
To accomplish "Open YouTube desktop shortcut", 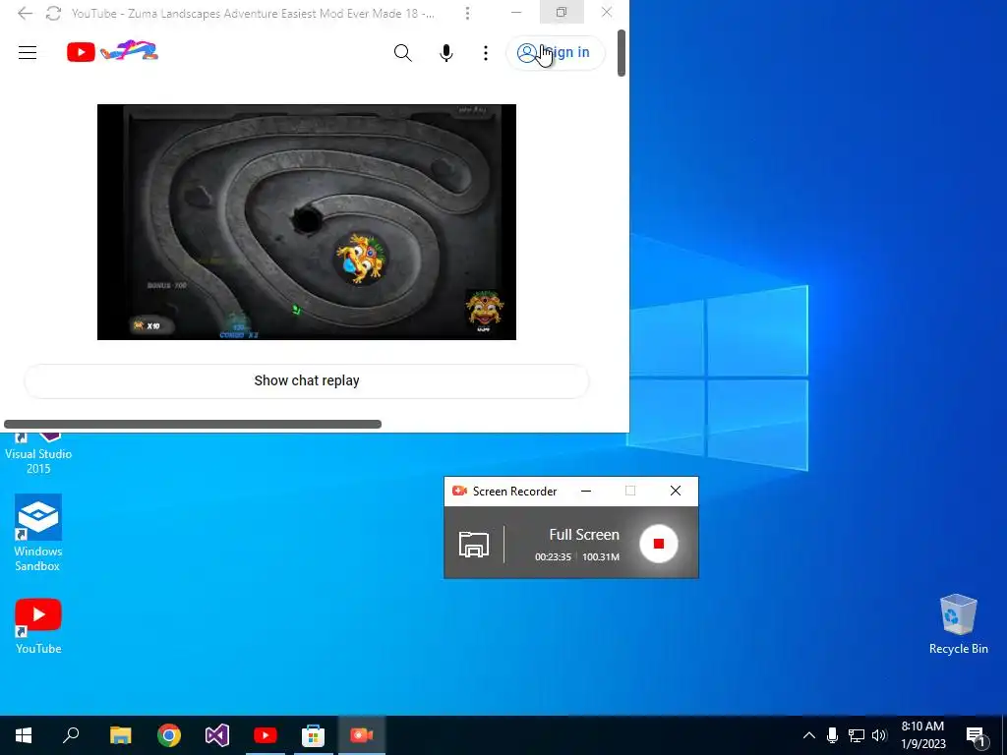I will point(38,626).
